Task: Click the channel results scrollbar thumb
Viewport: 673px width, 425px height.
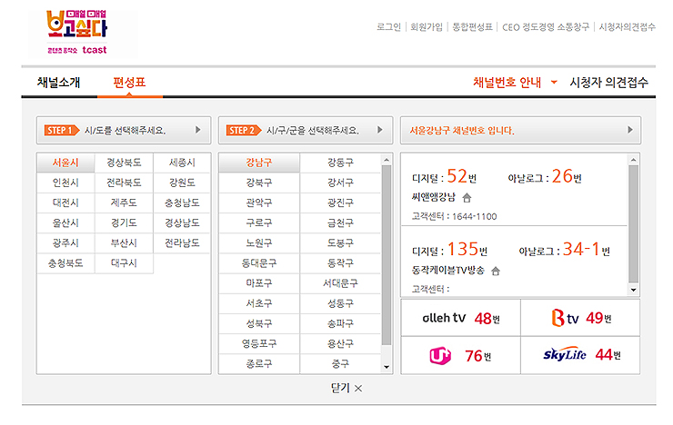Action: 633,224
